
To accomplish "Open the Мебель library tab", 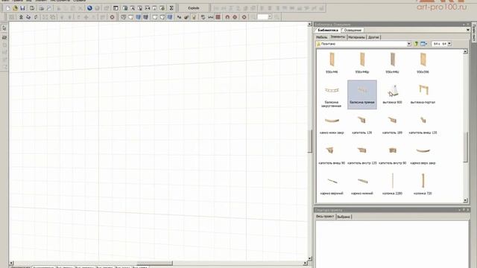I will point(322,37).
